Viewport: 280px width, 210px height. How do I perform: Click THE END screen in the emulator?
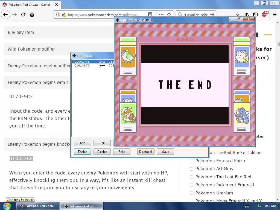185,85
